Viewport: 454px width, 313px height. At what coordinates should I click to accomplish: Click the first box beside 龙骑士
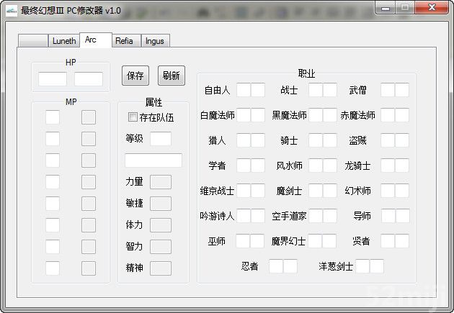coord(387,165)
